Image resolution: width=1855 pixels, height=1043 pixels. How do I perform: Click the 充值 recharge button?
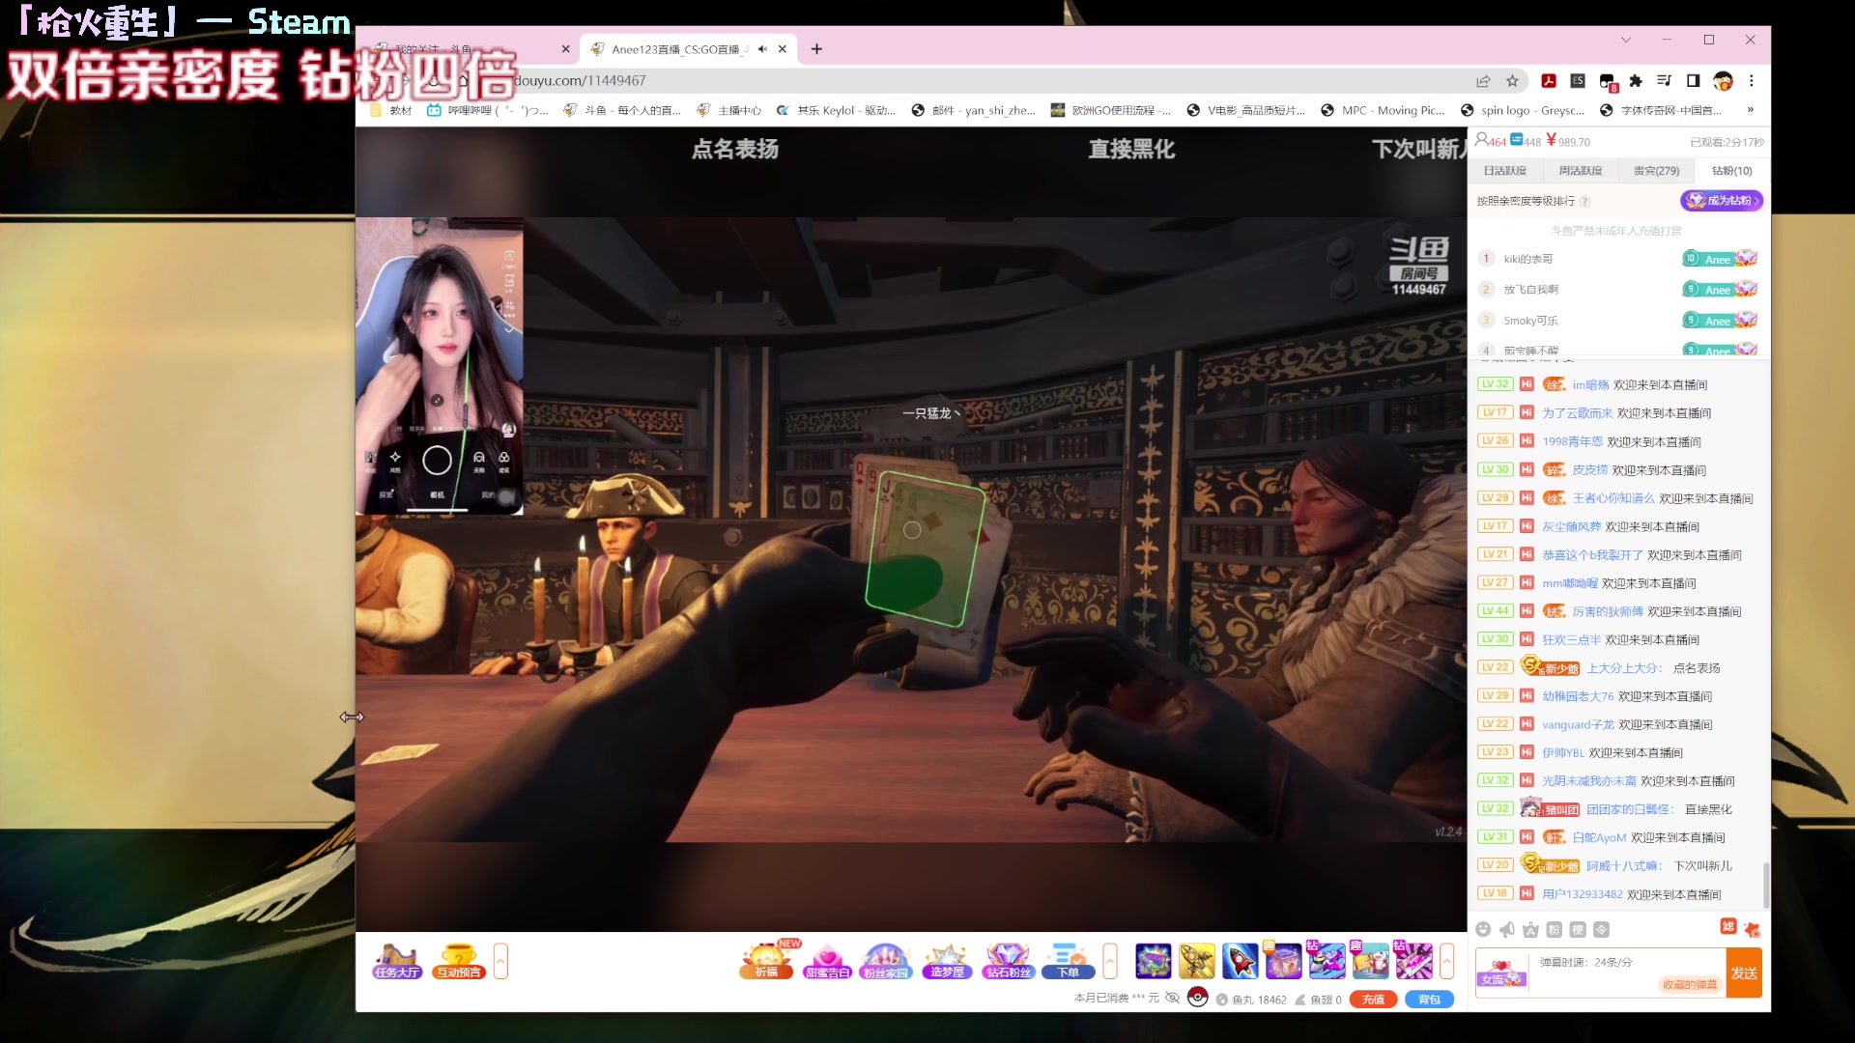point(1373,1000)
